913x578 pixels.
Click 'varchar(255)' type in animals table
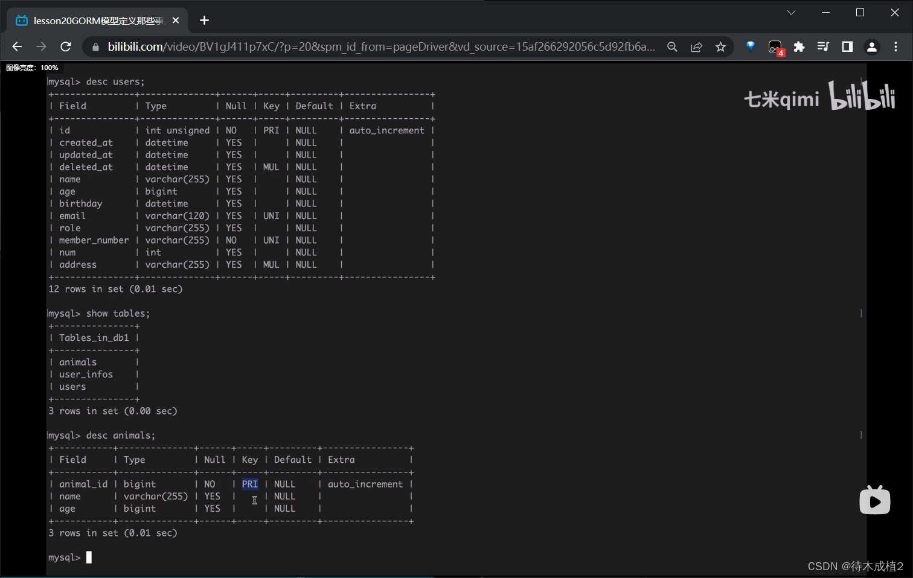click(156, 497)
